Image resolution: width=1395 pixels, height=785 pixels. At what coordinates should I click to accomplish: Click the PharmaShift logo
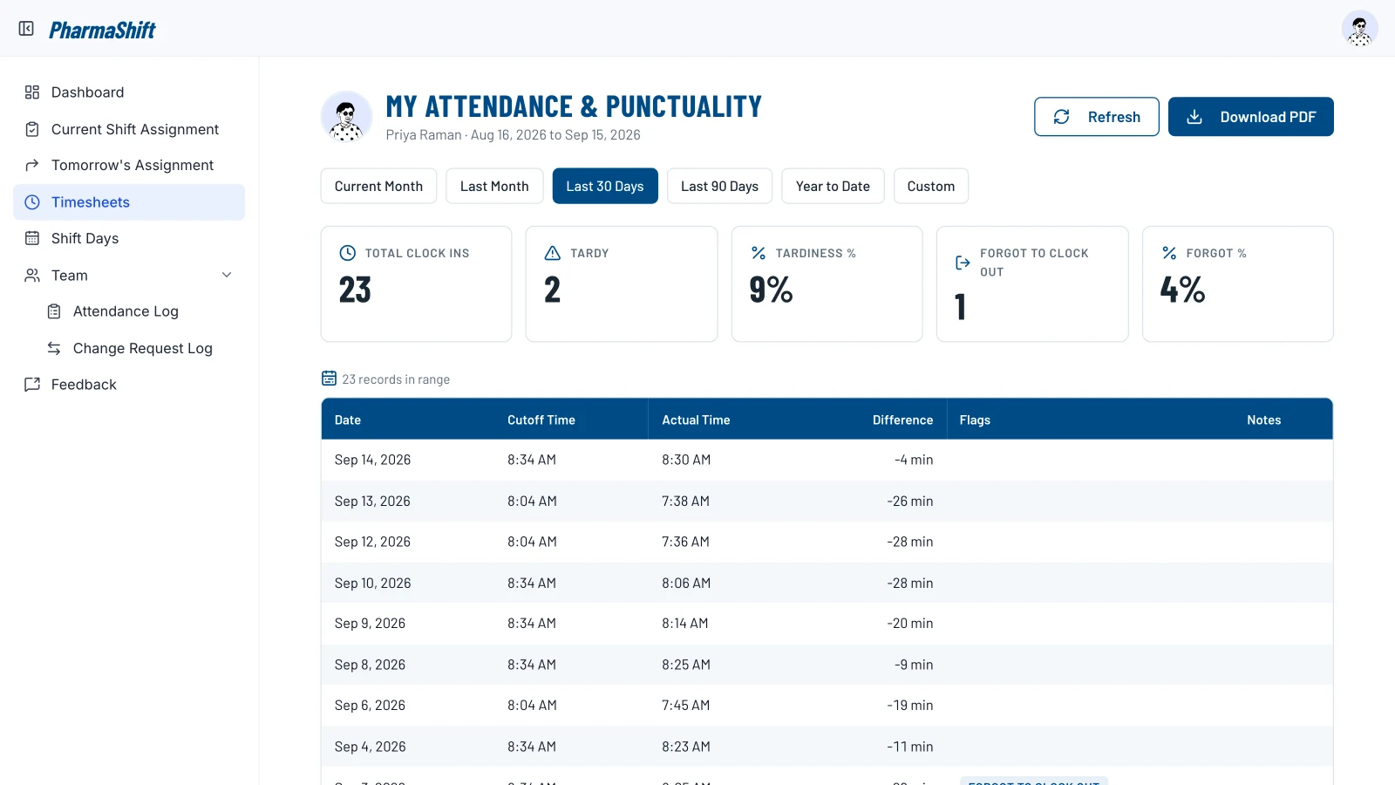(x=102, y=30)
